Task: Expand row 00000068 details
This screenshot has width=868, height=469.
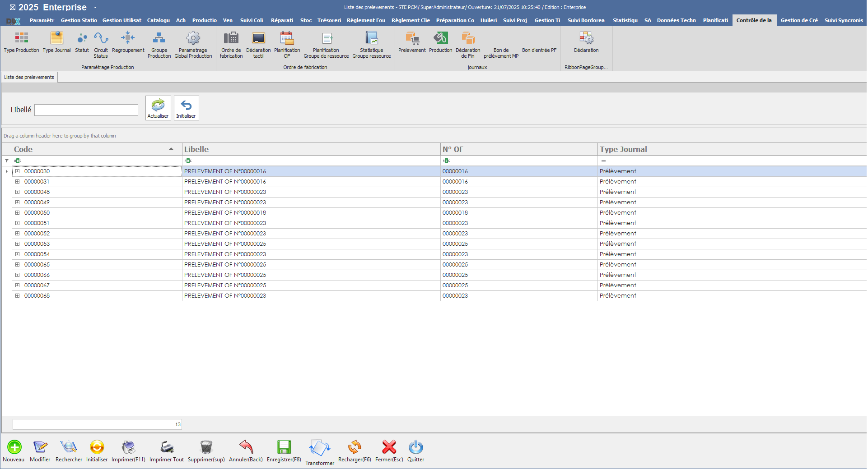Action: pos(17,296)
